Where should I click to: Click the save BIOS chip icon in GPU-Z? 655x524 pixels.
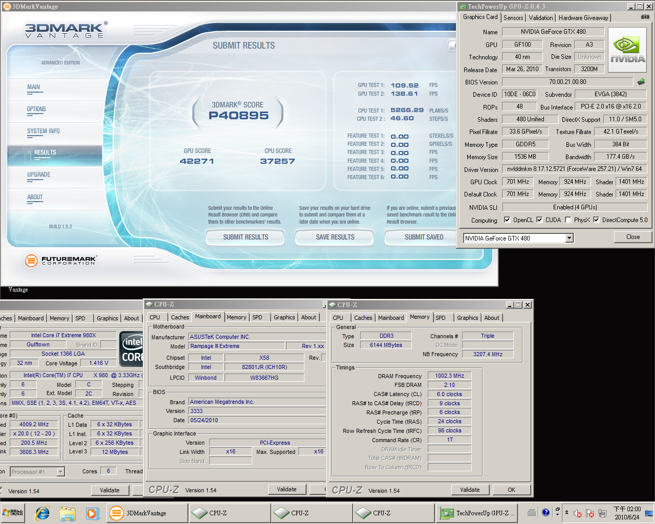click(641, 81)
